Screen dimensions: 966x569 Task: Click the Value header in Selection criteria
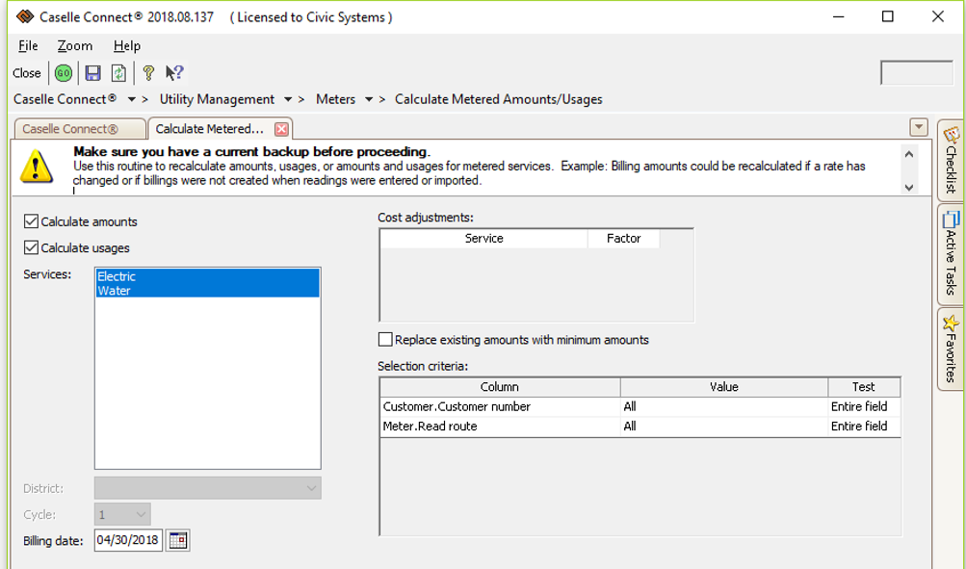(724, 387)
